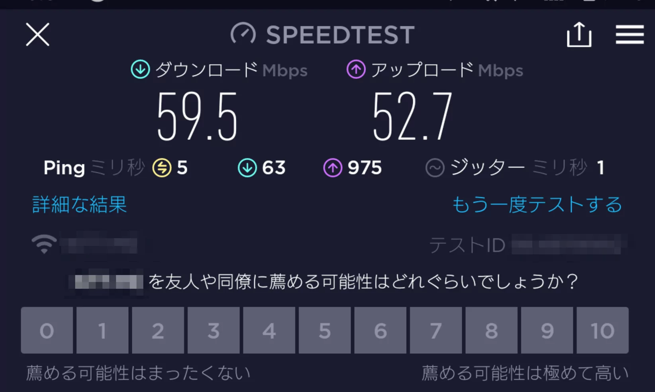
Task: Open the hamburger menu
Action: [x=630, y=35]
